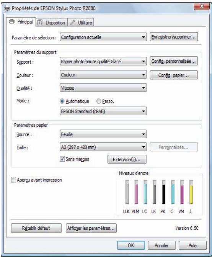Click the Niveaux d'encre group label
This screenshot has width=212, height=257.
coord(134,173)
